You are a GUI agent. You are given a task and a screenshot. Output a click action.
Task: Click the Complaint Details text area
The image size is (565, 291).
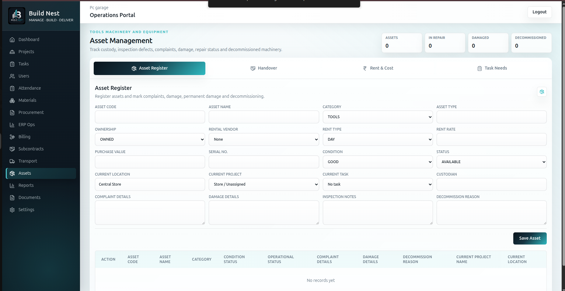tap(150, 213)
